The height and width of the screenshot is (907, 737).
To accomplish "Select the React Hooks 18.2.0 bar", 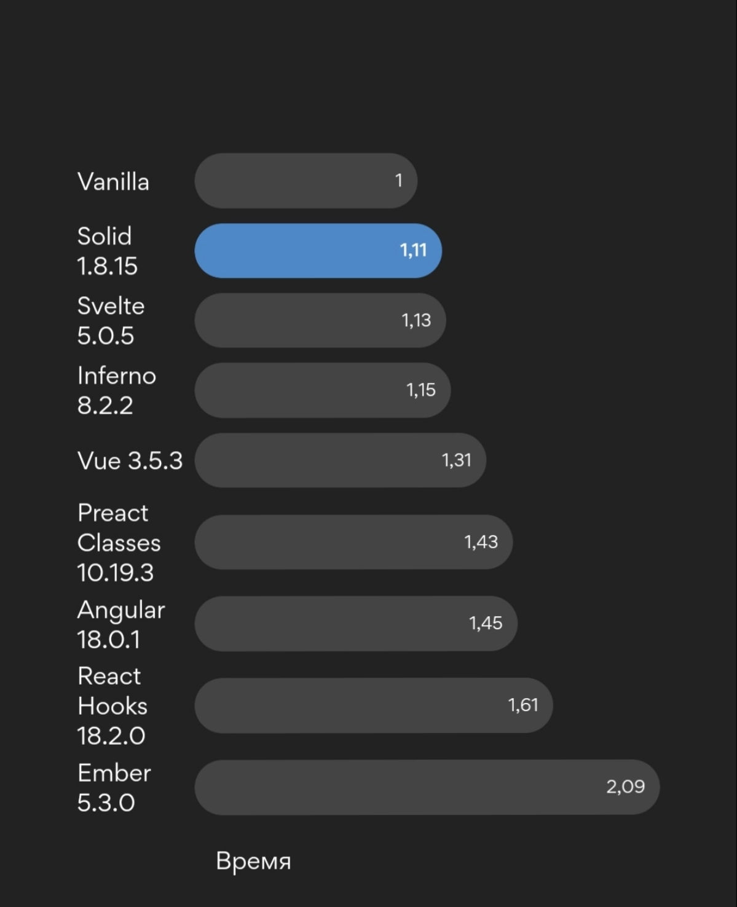I will pyautogui.click(x=374, y=705).
